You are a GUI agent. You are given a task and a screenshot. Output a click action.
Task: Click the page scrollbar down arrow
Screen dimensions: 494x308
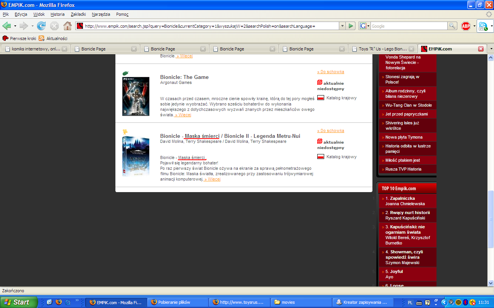point(491,283)
